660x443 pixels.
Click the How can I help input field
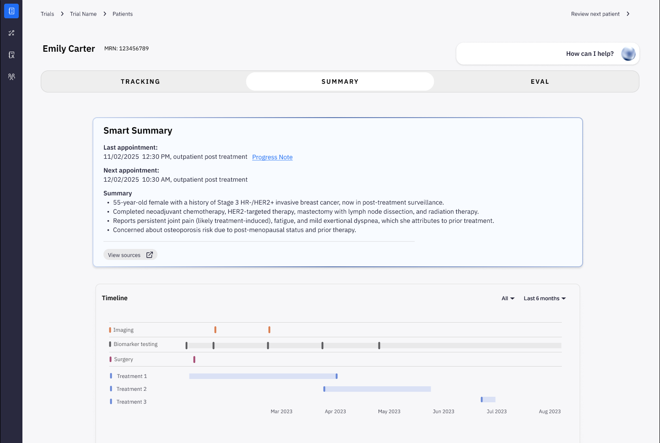click(x=536, y=54)
